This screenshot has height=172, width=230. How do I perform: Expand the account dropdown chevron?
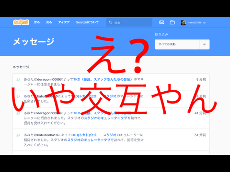pyautogui.click(x=204, y=23)
